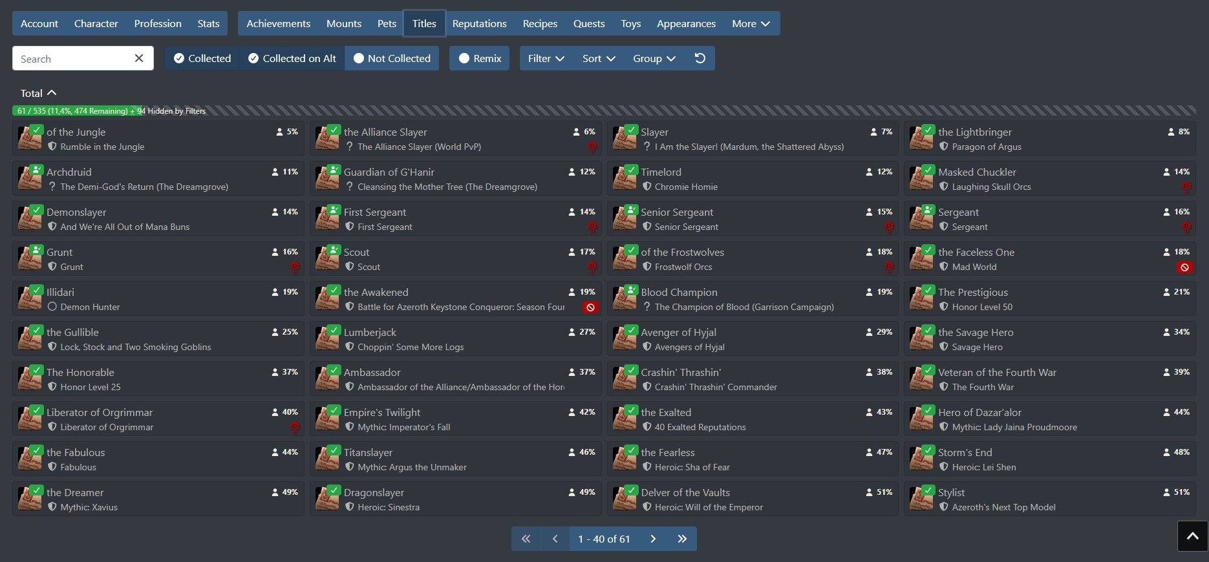
Task: Switch to the Mounts tab
Action: tap(344, 23)
